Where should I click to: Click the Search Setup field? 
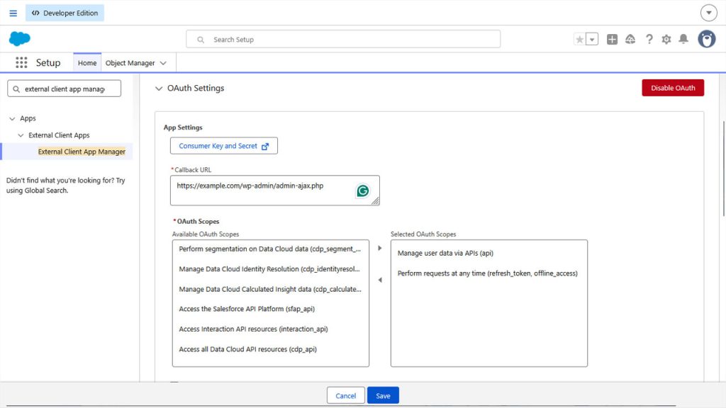coord(343,40)
